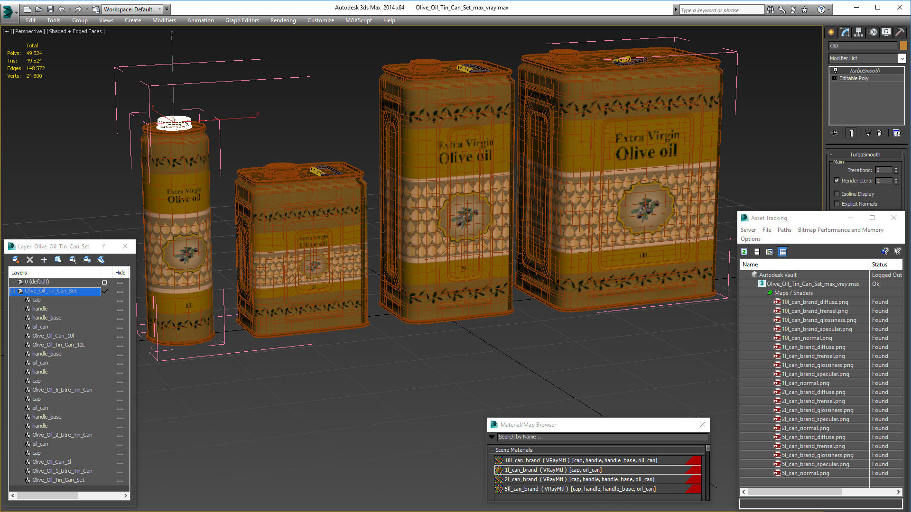
Task: Enable the Isoline Display checkbox
Action: tap(837, 194)
